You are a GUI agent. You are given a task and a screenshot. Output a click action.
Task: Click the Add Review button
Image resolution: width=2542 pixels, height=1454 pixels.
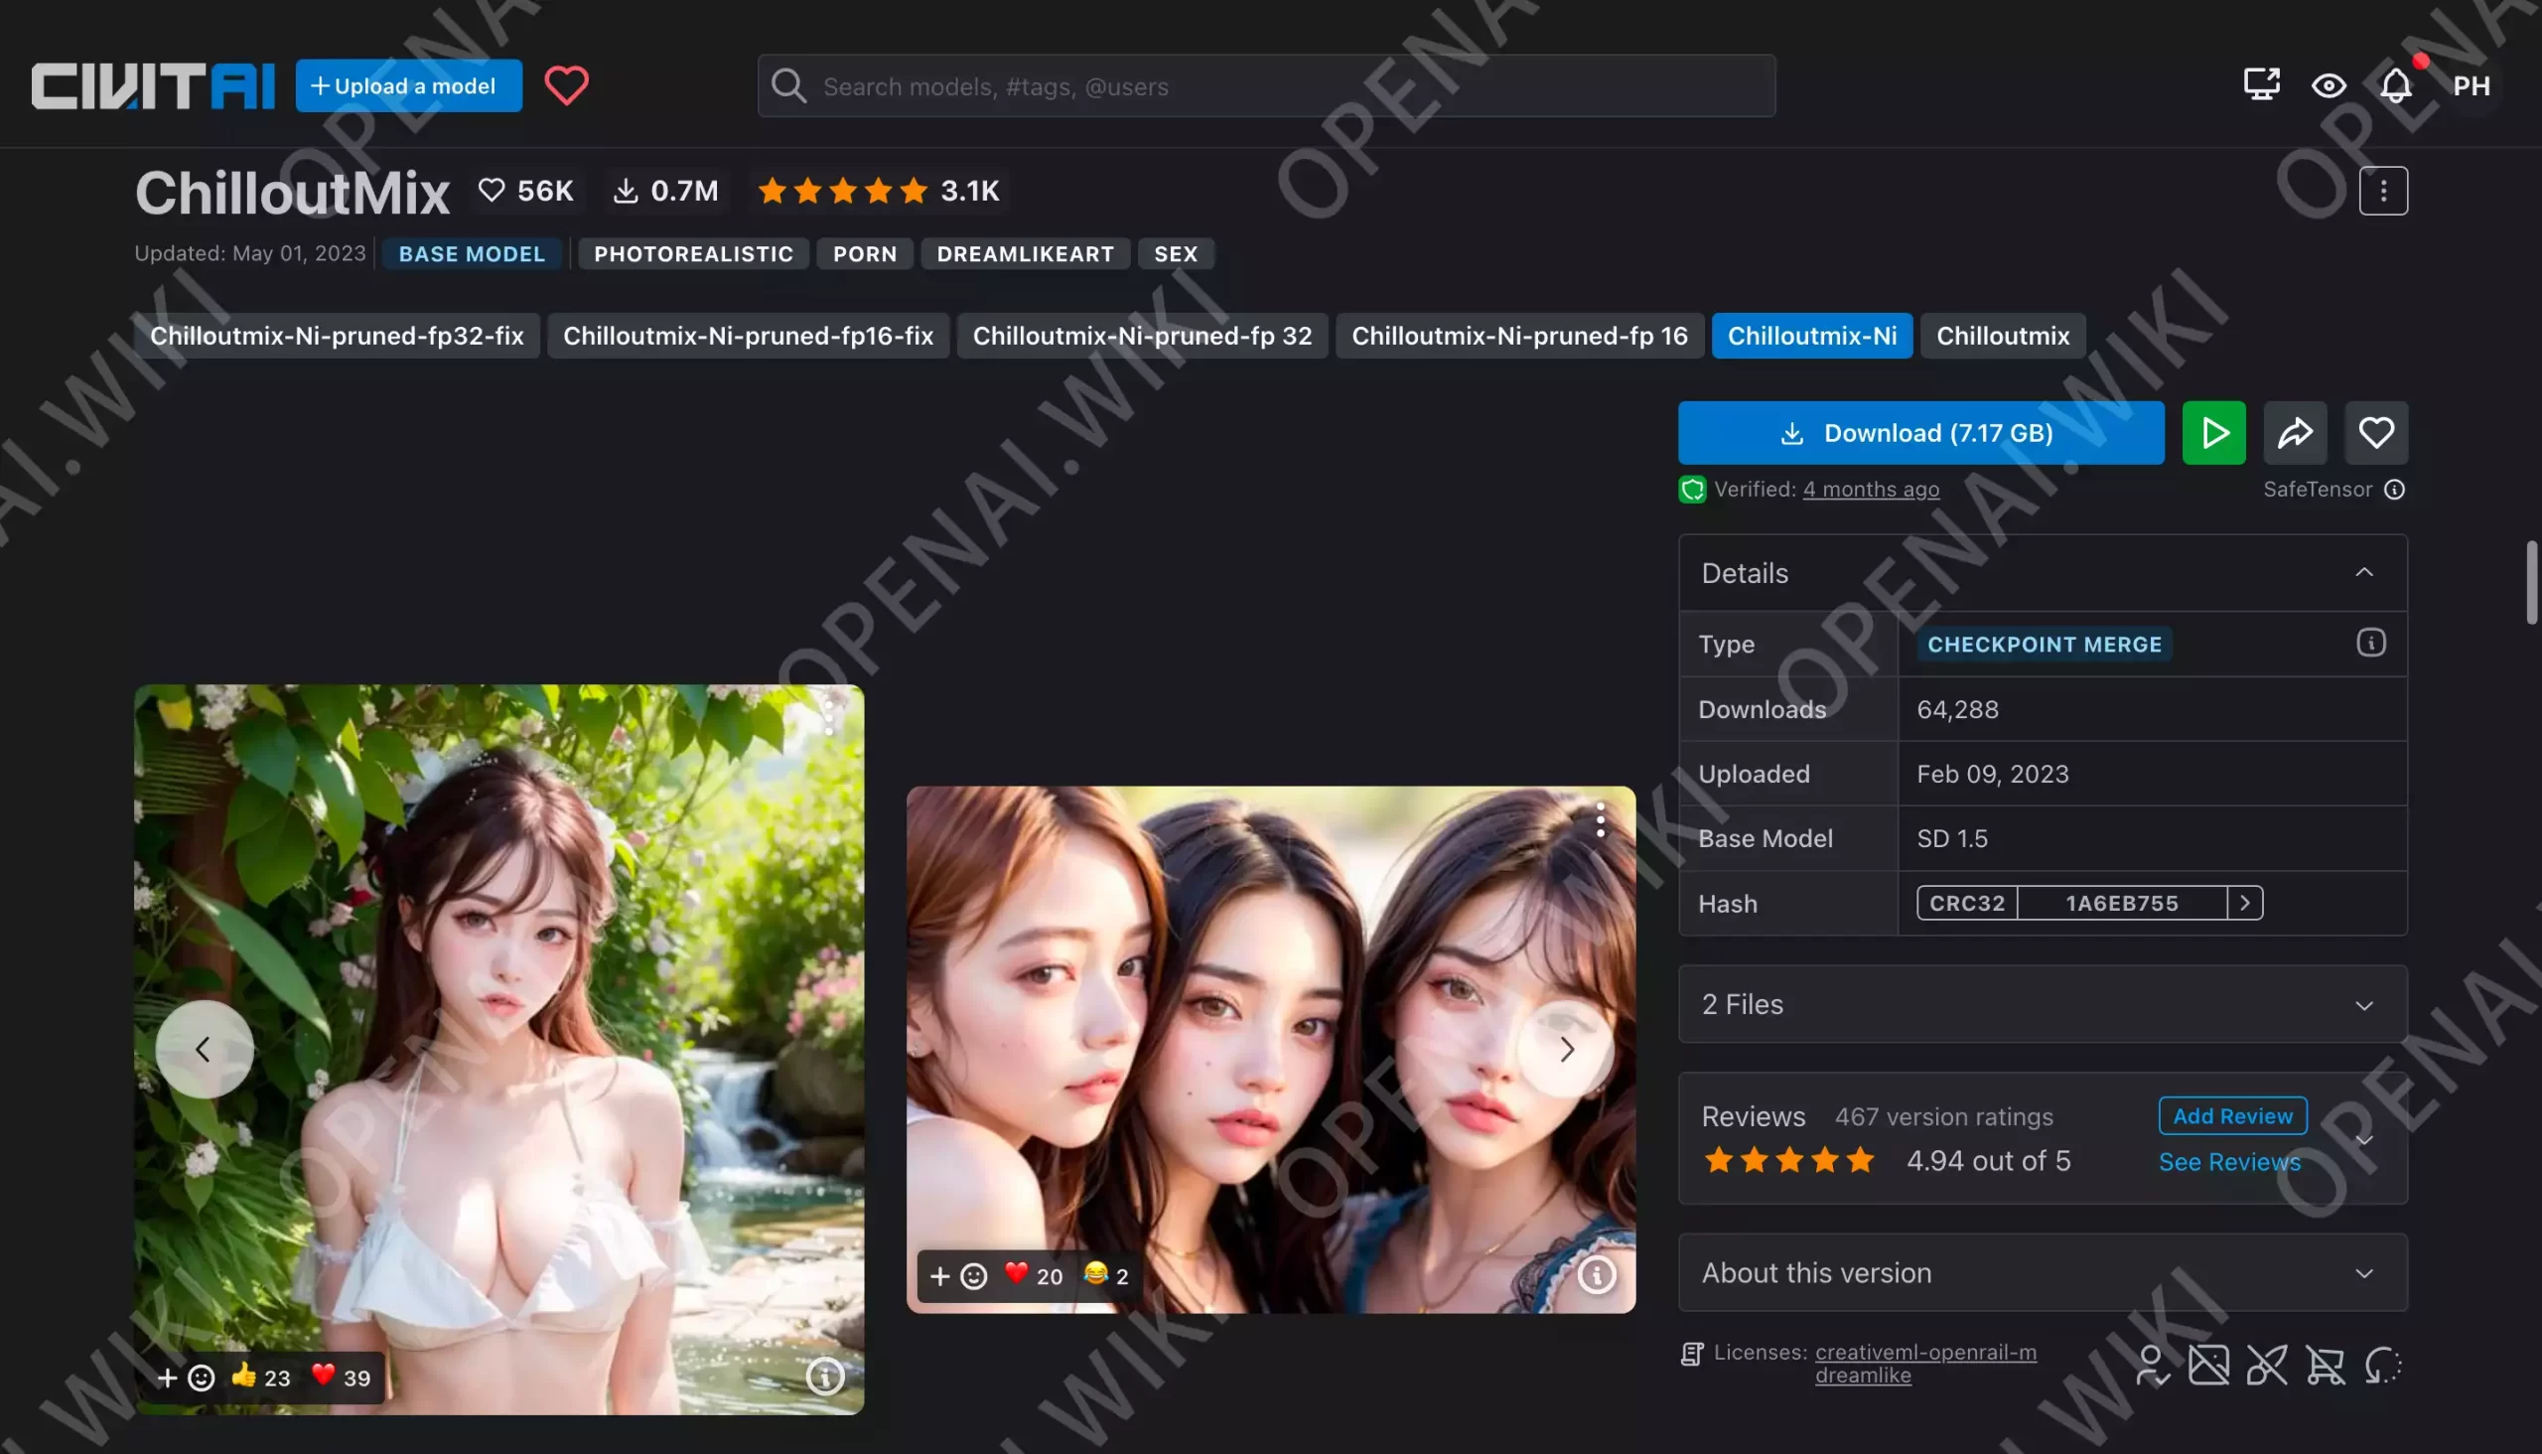coord(2231,1115)
